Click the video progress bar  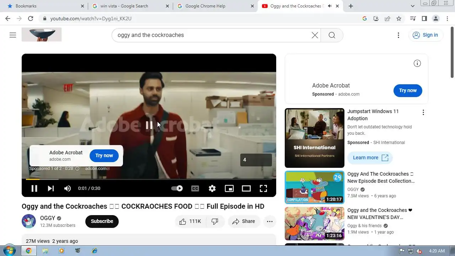click(x=149, y=179)
